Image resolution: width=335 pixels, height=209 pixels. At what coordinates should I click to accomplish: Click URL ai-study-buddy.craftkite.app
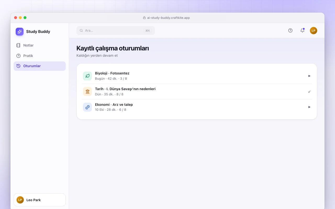169,18
